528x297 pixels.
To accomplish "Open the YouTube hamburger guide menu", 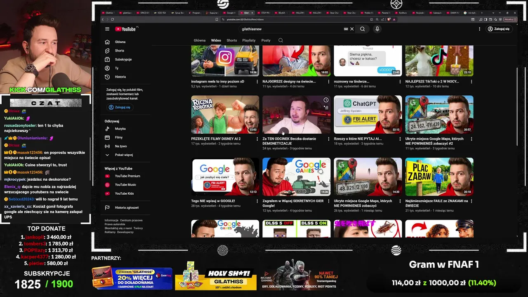I will [107, 29].
